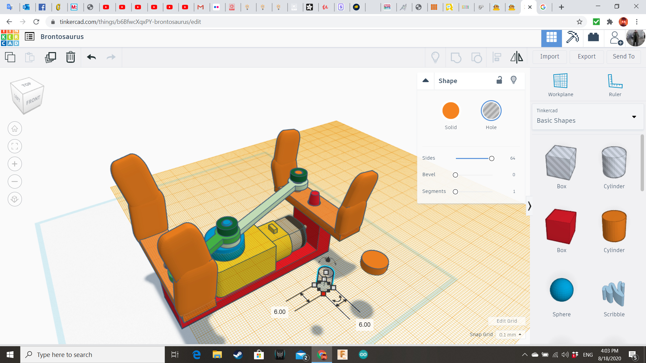The width and height of the screenshot is (646, 363).
Task: Open the Send To menu
Action: [623, 56]
